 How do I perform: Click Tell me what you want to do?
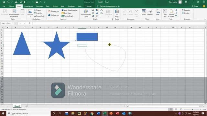(x=110, y=6)
